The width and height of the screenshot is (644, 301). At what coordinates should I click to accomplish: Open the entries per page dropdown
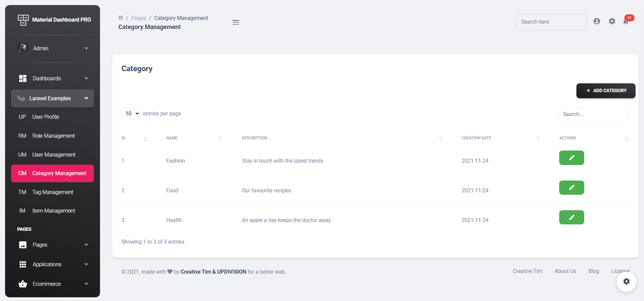[131, 114]
